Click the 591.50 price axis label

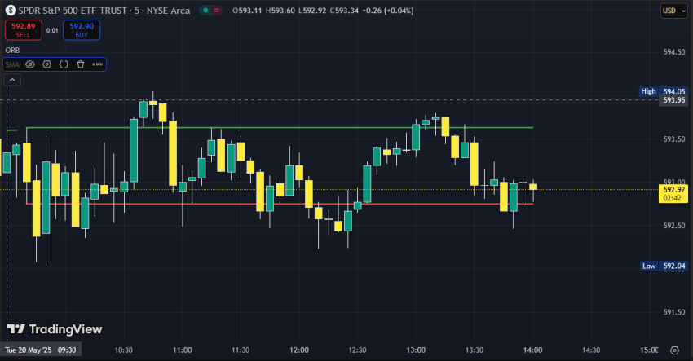tap(674, 312)
